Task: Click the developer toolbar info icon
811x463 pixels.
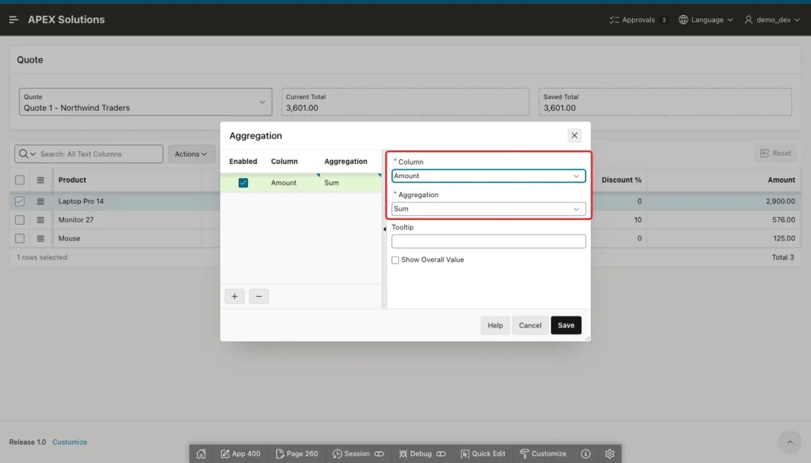Action: click(585, 454)
